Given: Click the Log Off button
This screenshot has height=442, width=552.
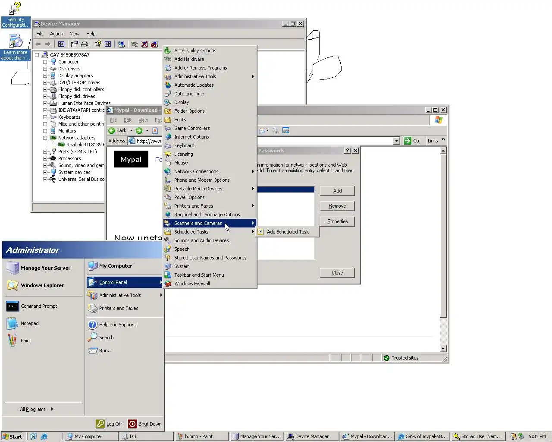Looking at the screenshot, I should 109,424.
